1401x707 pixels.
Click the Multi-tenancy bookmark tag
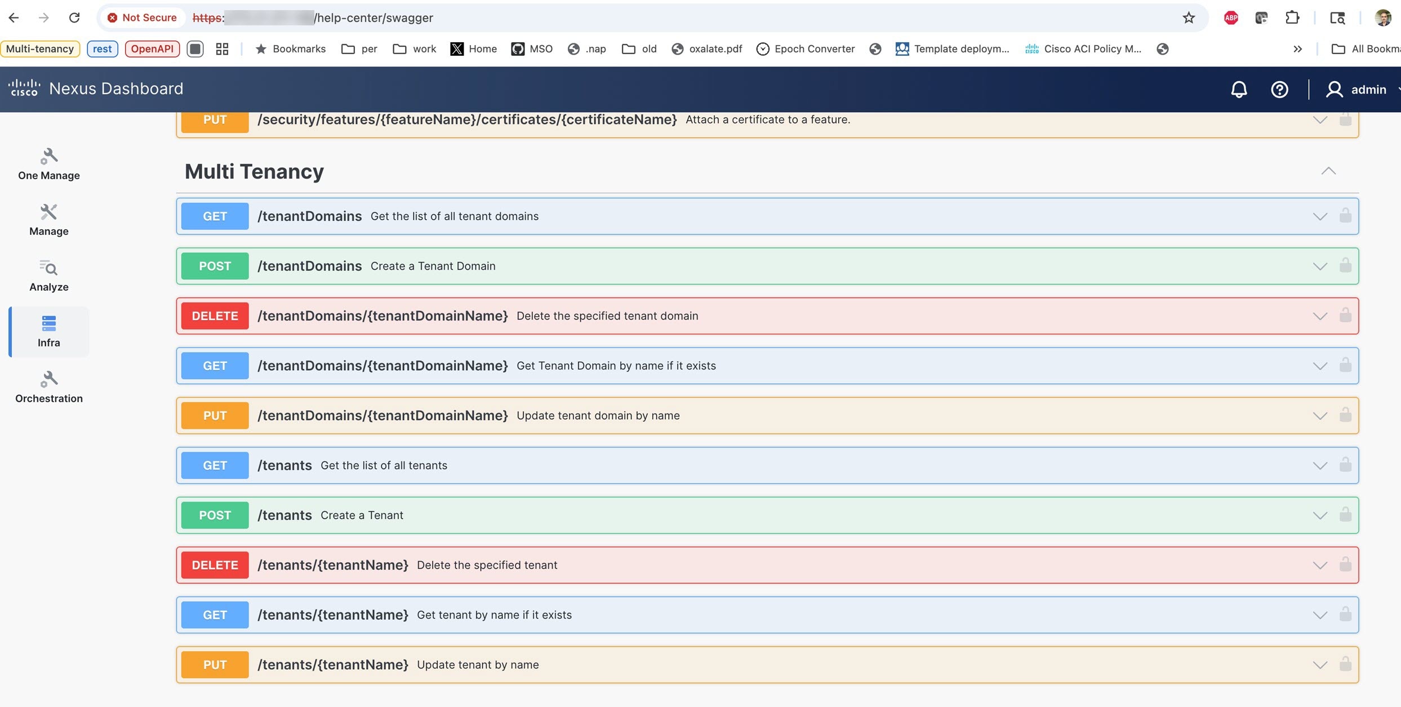click(x=40, y=48)
